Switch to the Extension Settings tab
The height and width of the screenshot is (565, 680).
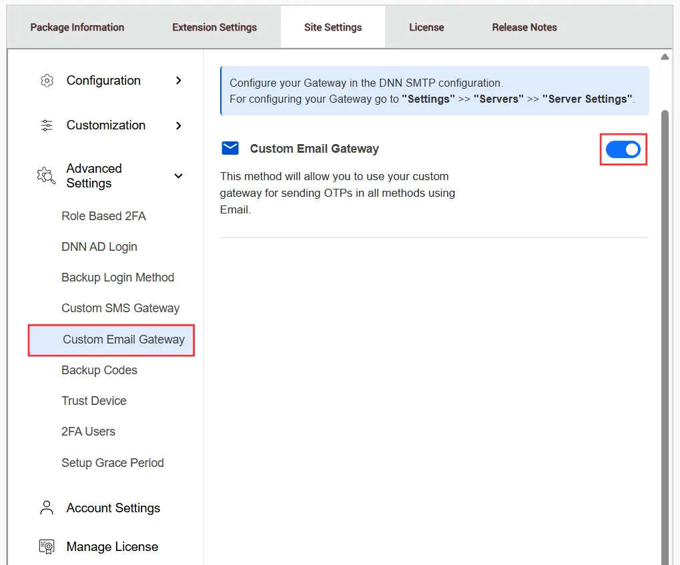pos(214,27)
